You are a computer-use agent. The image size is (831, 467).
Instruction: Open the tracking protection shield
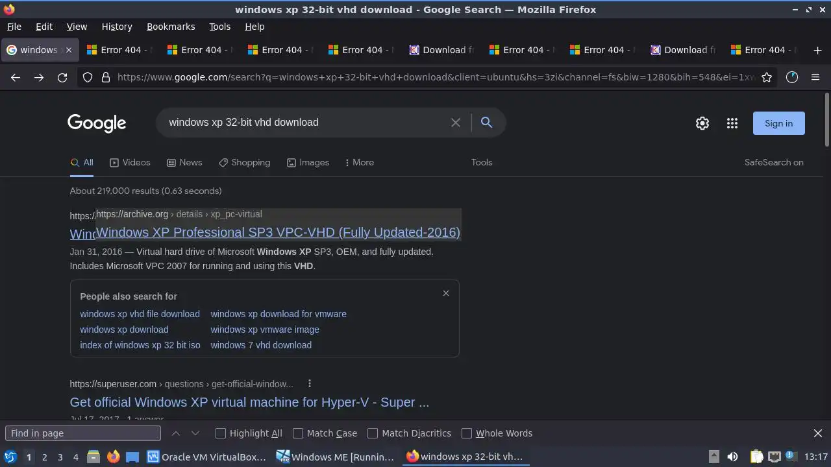(88, 77)
